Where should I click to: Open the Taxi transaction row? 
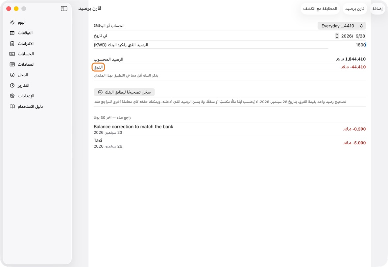point(230,143)
